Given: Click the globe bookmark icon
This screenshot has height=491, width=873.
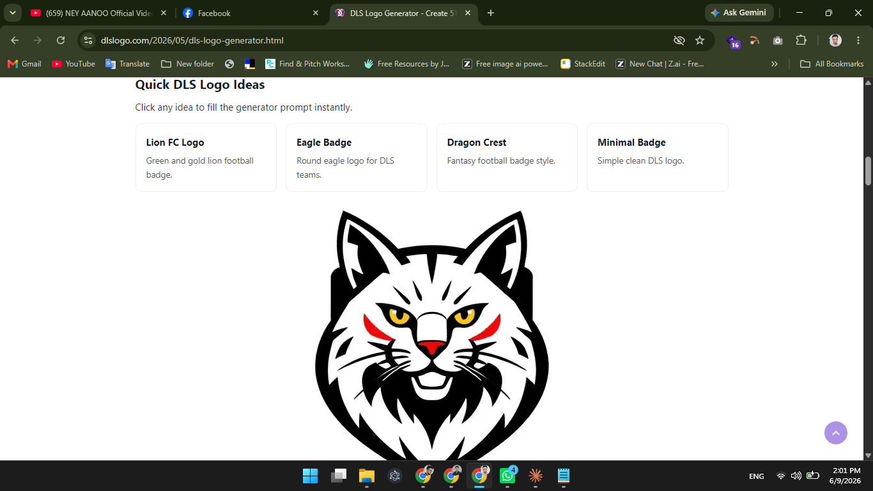Looking at the screenshot, I should point(229,64).
